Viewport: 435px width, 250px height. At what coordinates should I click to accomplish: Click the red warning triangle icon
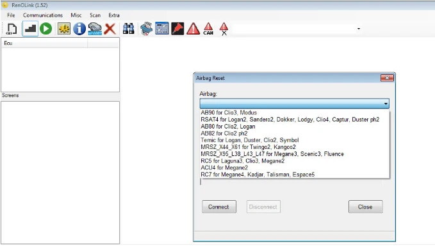click(193, 29)
